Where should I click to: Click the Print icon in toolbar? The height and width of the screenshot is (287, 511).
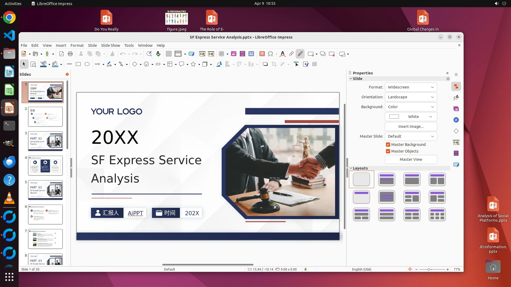coord(70,54)
